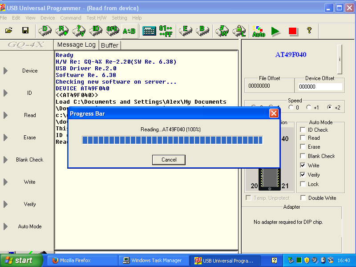Click the green play run icon
Viewport: 356px width, 267px height.
tap(276, 31)
